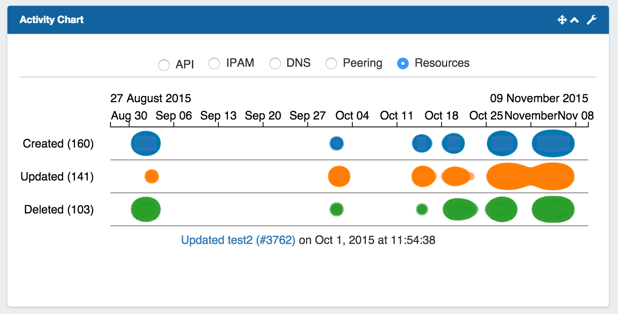
Task: Click the blue Created bubble near Aug 30
Action: coord(146,143)
